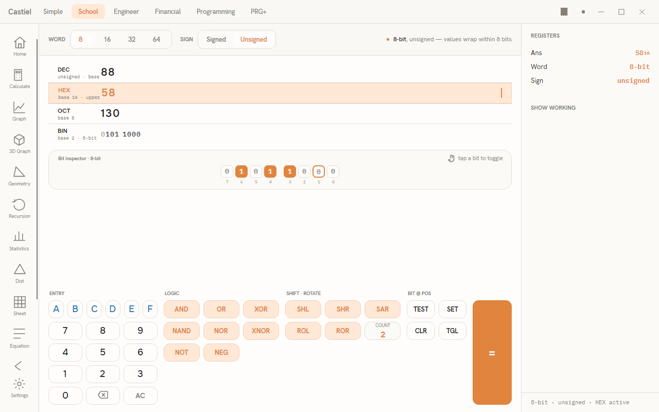Open the 3D Graph tool
The image size is (659, 412).
click(x=20, y=143)
